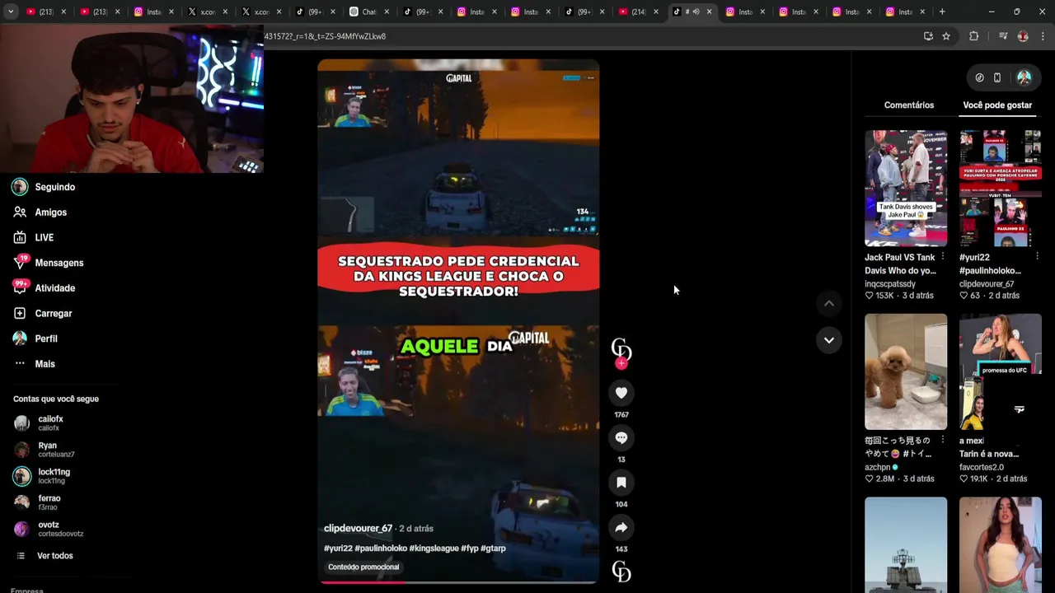
Task: Open options for the #yuri22 recommended video
Action: (1037, 257)
